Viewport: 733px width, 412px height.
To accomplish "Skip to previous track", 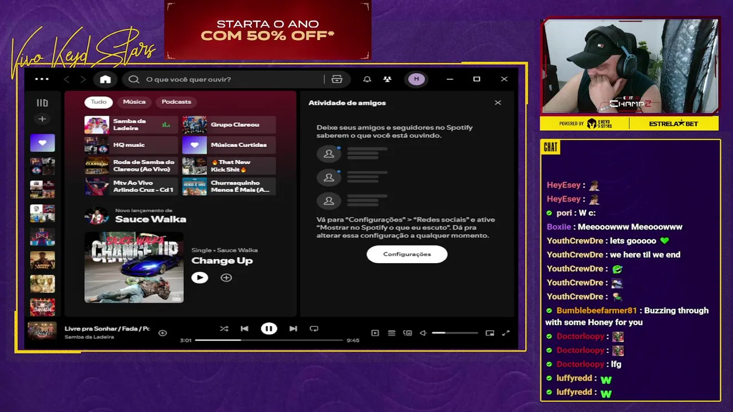I will coord(245,328).
